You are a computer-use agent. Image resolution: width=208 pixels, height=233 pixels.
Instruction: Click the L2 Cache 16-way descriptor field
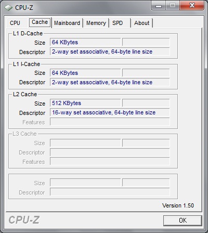[110, 112]
